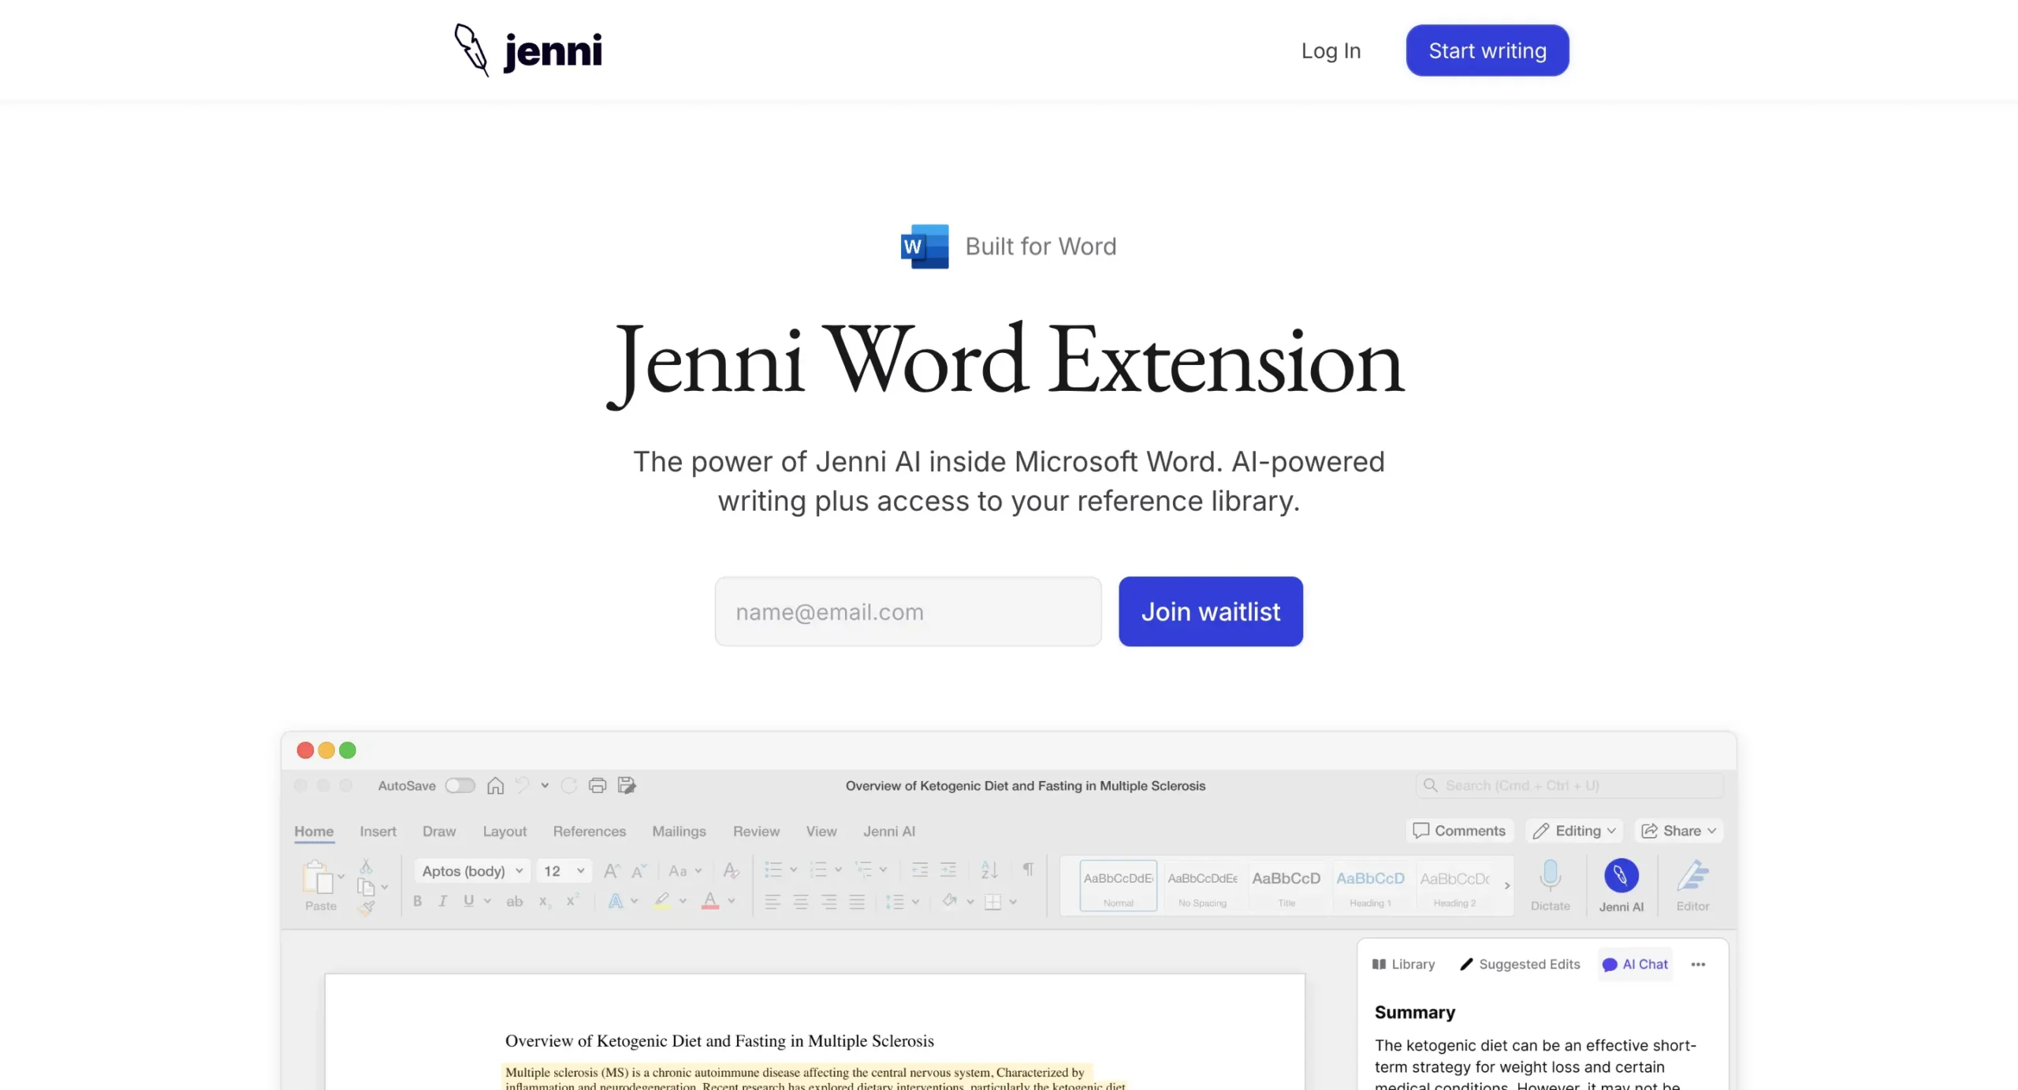This screenshot has width=2018, height=1090.
Task: Click the Decrease Indent icon
Action: point(919,870)
